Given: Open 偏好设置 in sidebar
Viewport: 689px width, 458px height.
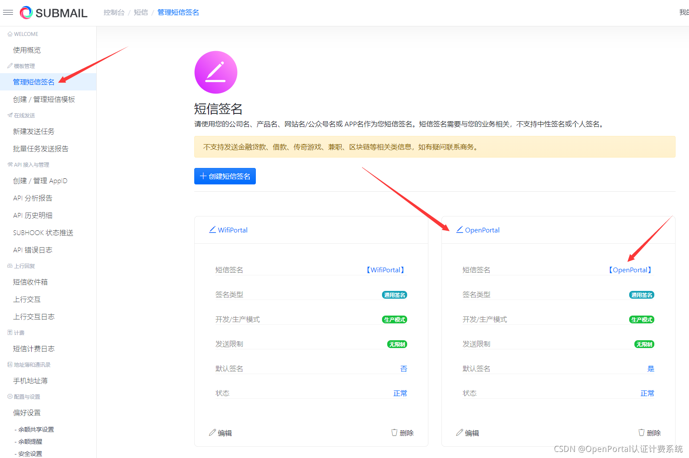Looking at the screenshot, I should point(27,413).
